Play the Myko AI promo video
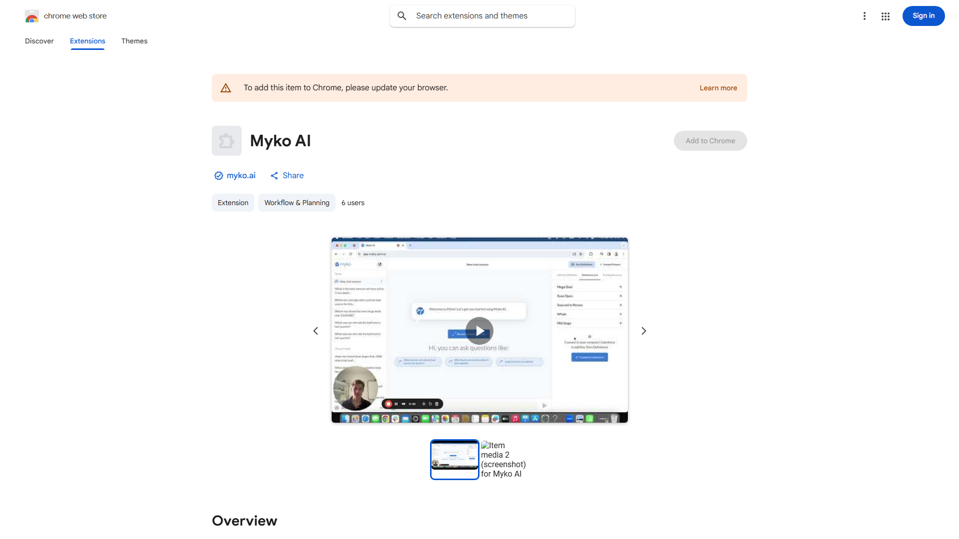 pyautogui.click(x=479, y=330)
